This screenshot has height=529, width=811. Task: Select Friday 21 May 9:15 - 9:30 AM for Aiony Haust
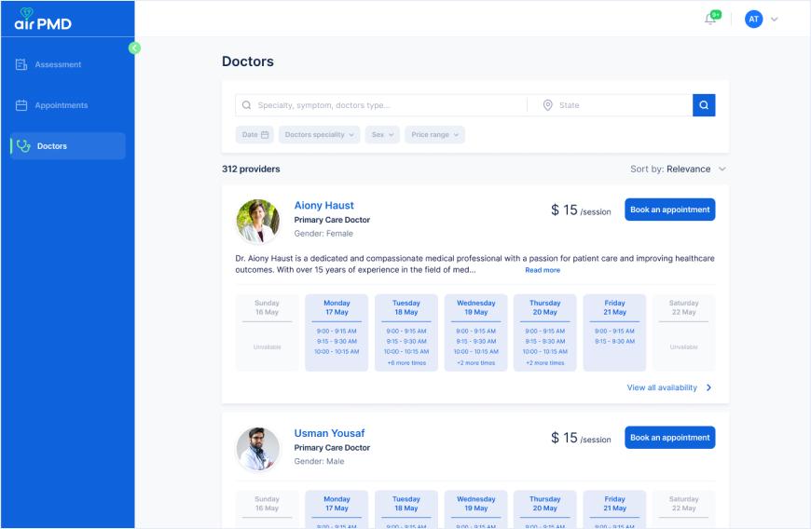point(614,342)
